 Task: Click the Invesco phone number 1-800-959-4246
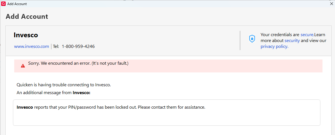(78, 46)
